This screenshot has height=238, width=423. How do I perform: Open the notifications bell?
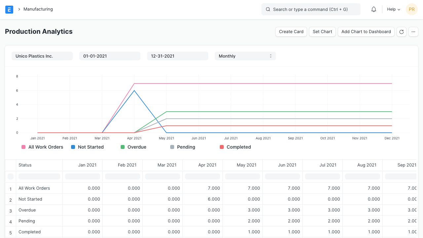point(373,9)
